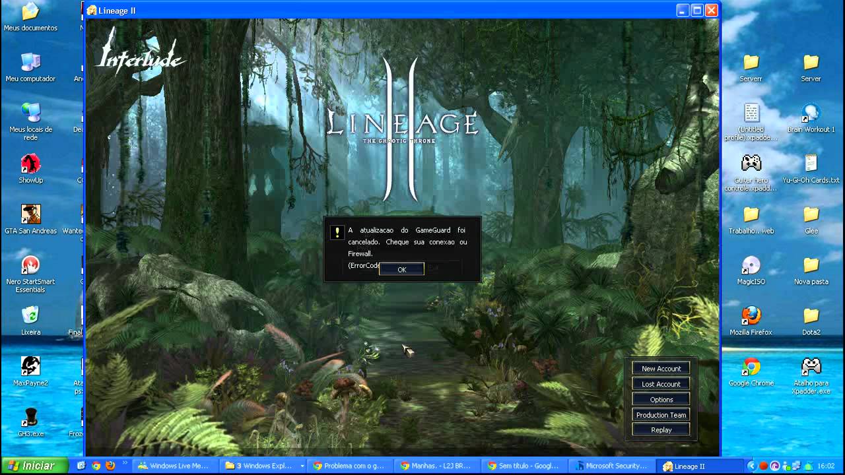Switch to Microsoft Security taskbar item
This screenshot has width=845, height=475.
(x=611, y=466)
